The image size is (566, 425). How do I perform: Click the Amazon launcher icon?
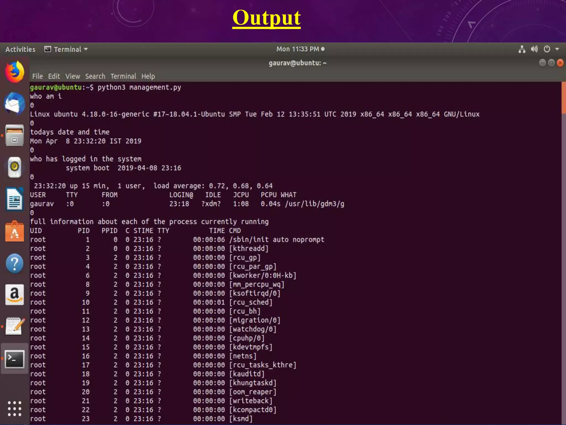pos(15,295)
